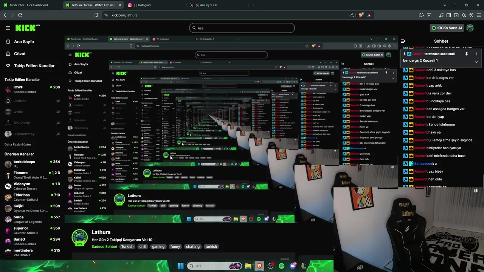Viewport: 484px width, 272px height.
Task: Close the Lathura Stream tab
Action: pos(120,5)
